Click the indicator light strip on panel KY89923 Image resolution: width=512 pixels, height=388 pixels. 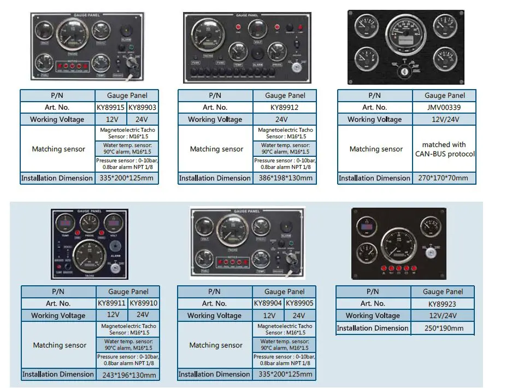pyautogui.click(x=399, y=268)
